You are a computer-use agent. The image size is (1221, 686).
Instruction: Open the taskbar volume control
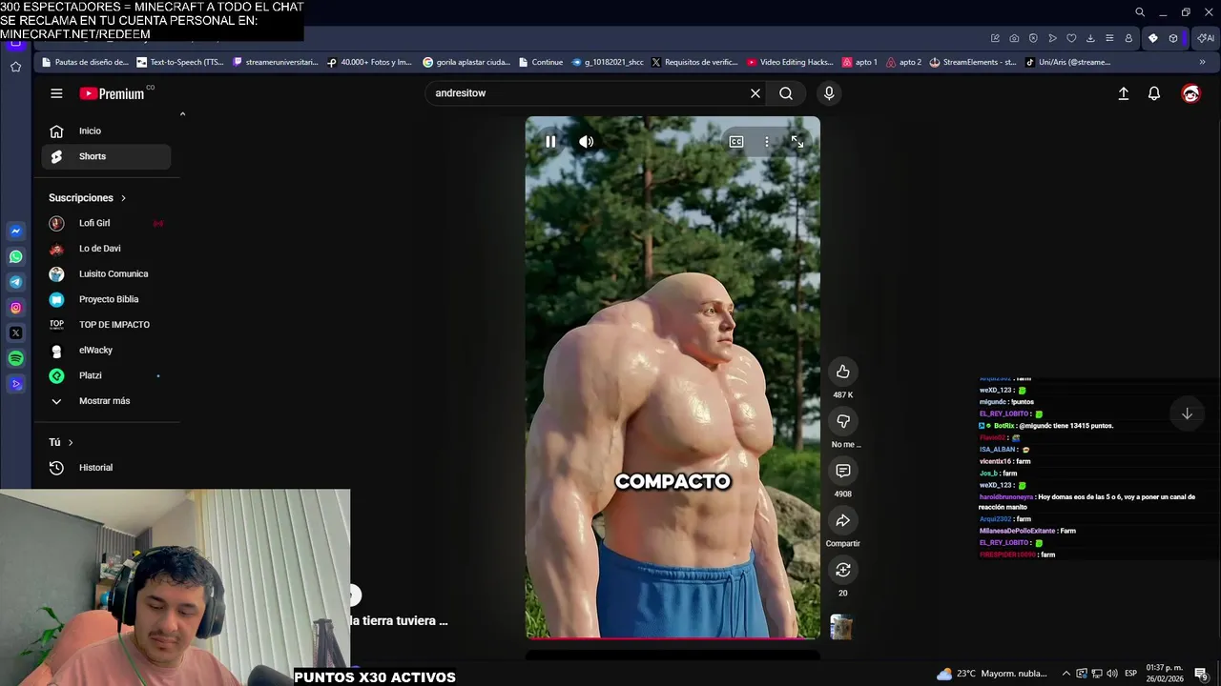pyautogui.click(x=1111, y=674)
